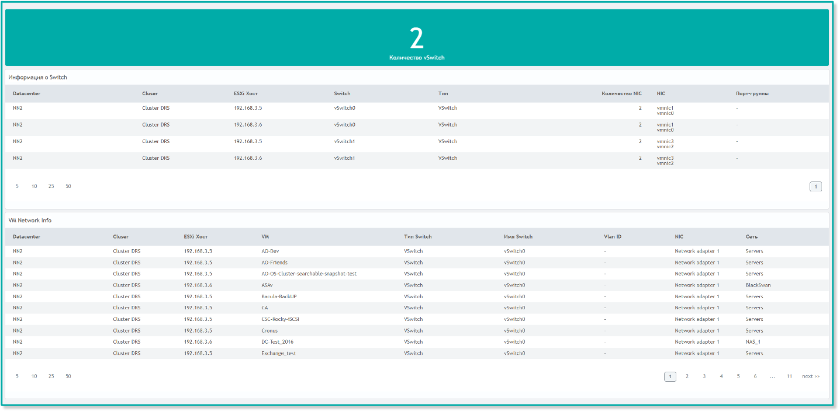
Task: Open page 2 of VM Network Info
Action: click(x=687, y=376)
